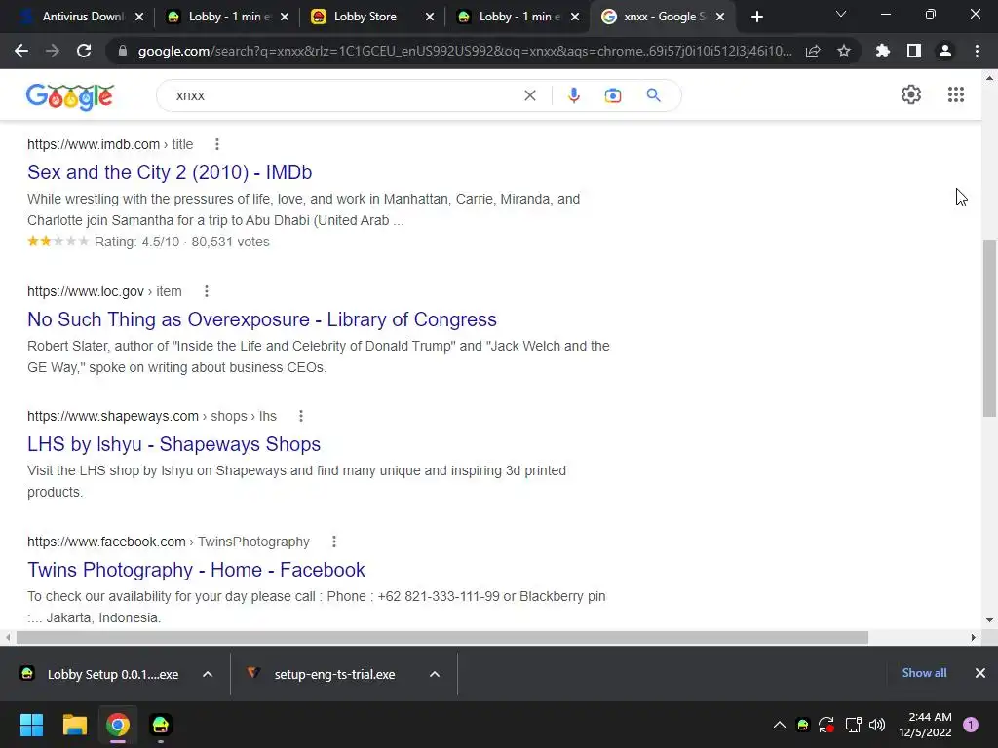Go to Google home via logo
This screenshot has width=998, height=748.
[70, 96]
